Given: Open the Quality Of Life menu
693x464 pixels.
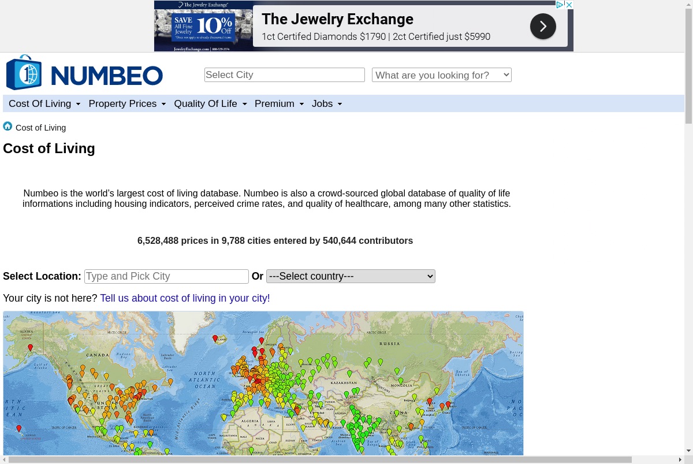Looking at the screenshot, I should coord(210,103).
